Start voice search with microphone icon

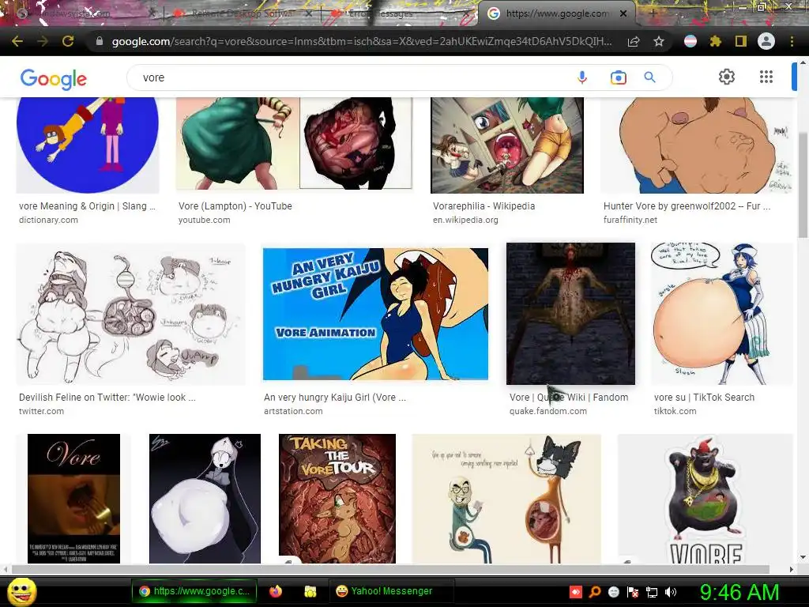click(582, 77)
